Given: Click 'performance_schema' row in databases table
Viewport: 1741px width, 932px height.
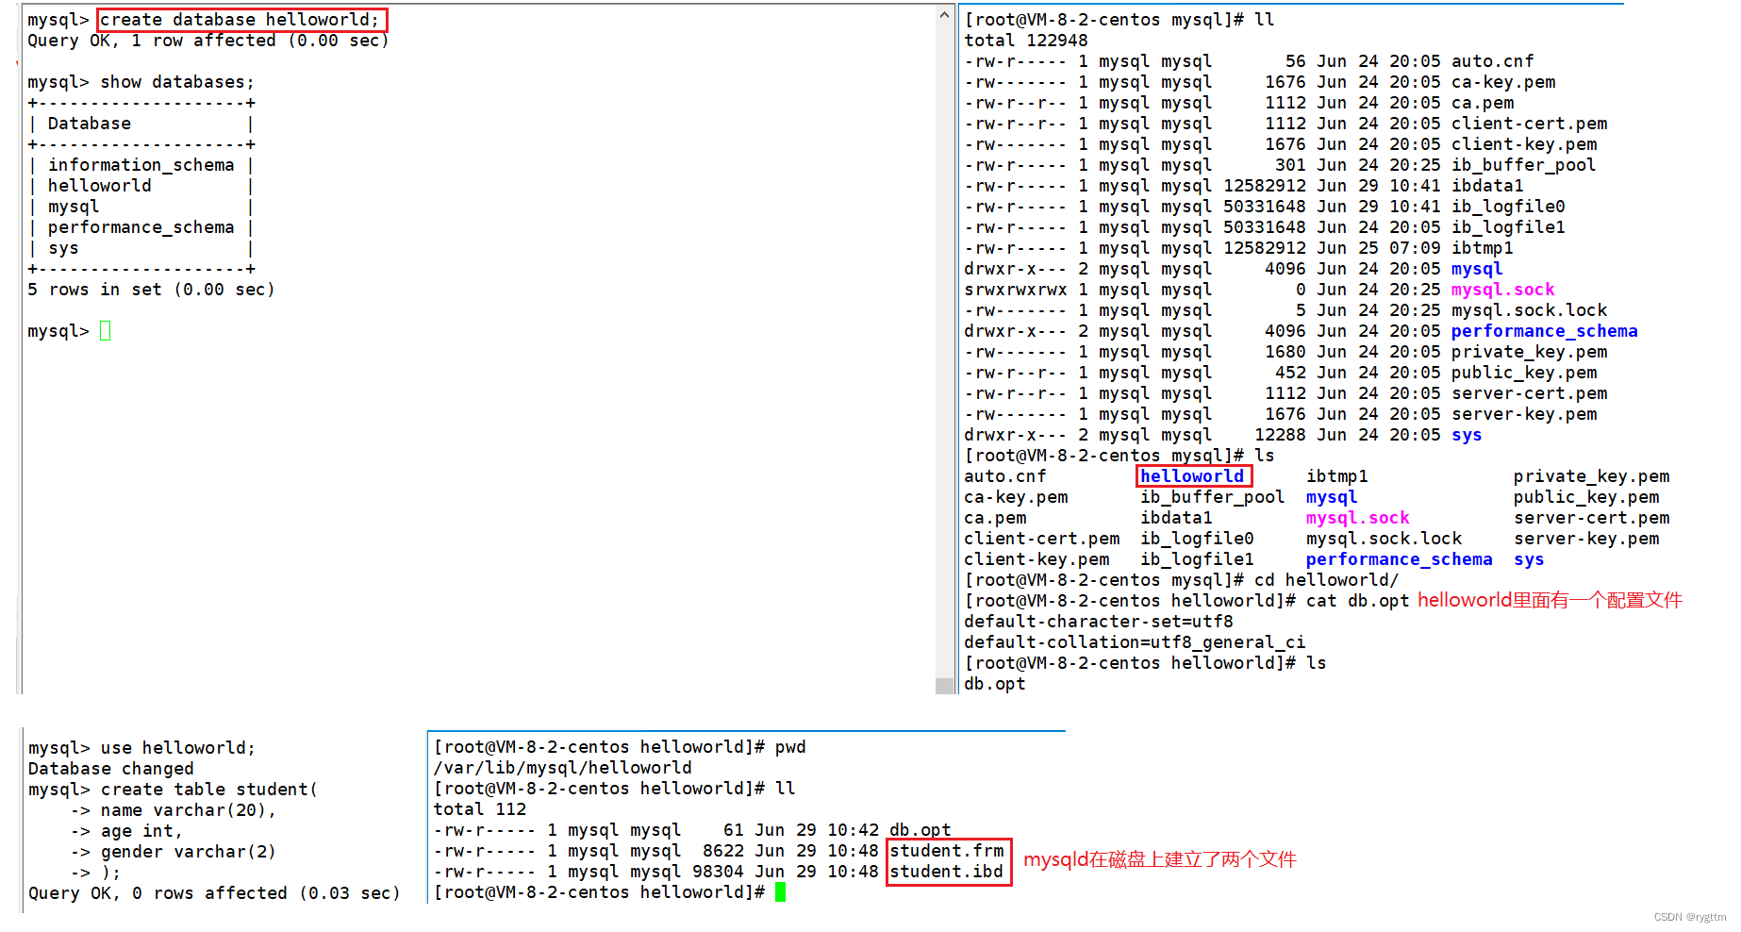Looking at the screenshot, I should 141,227.
